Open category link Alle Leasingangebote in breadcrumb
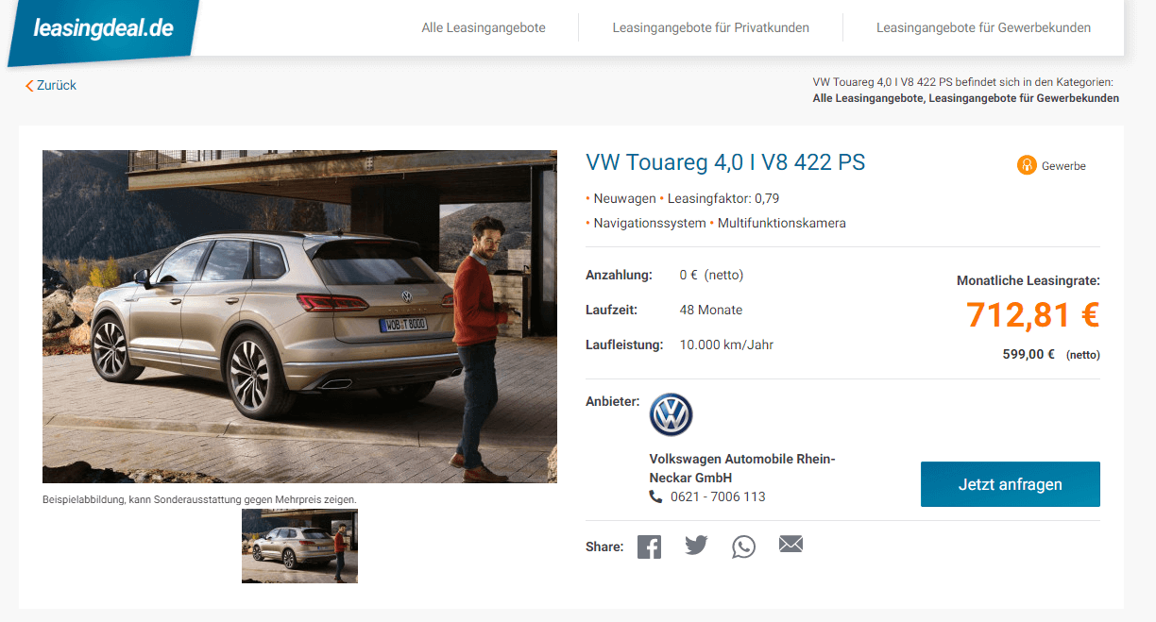Viewport: 1156px width, 622px height. (869, 98)
